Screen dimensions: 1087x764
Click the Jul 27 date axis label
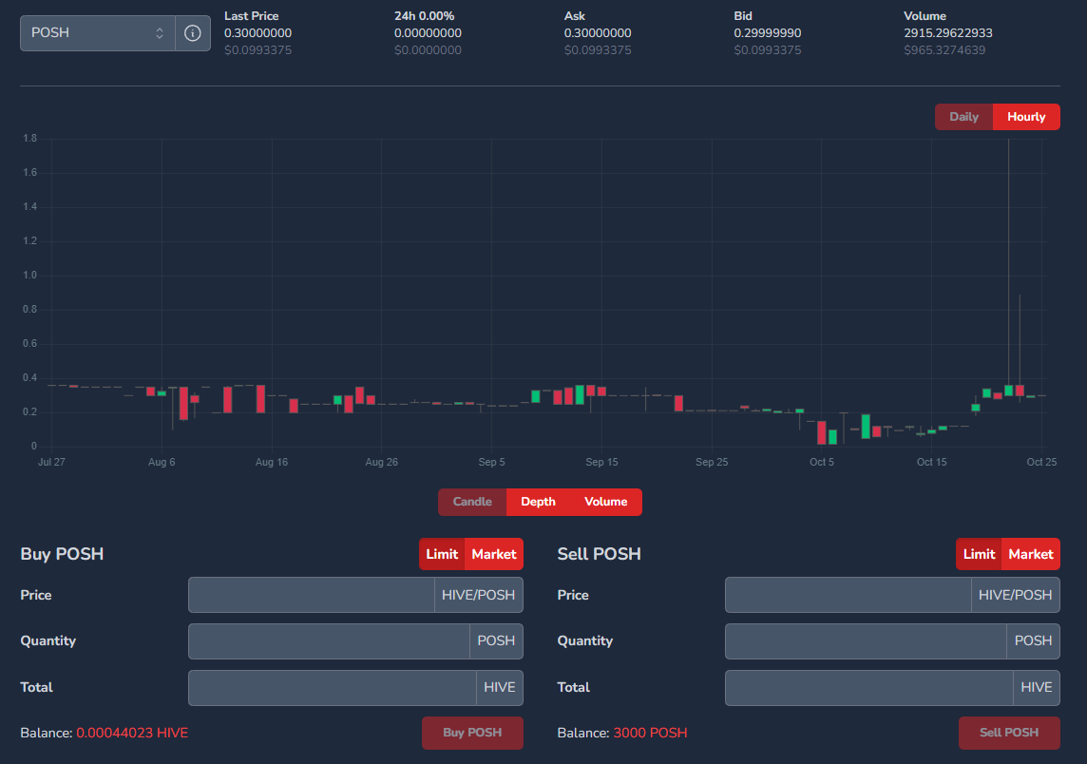[51, 462]
